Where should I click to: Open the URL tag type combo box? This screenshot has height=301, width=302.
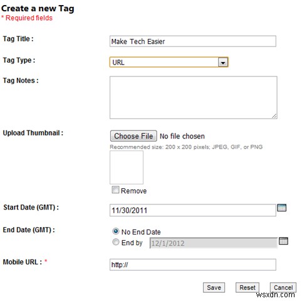169,62
